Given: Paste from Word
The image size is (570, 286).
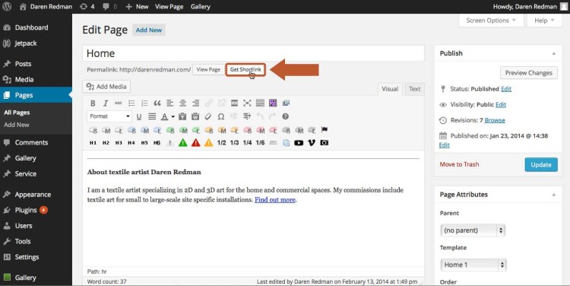Looking at the screenshot, I should pyautogui.click(x=195, y=116).
